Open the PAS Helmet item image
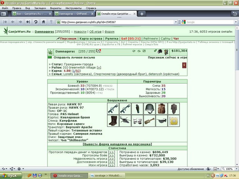This screenshot has height=179, width=239. click(x=149, y=109)
